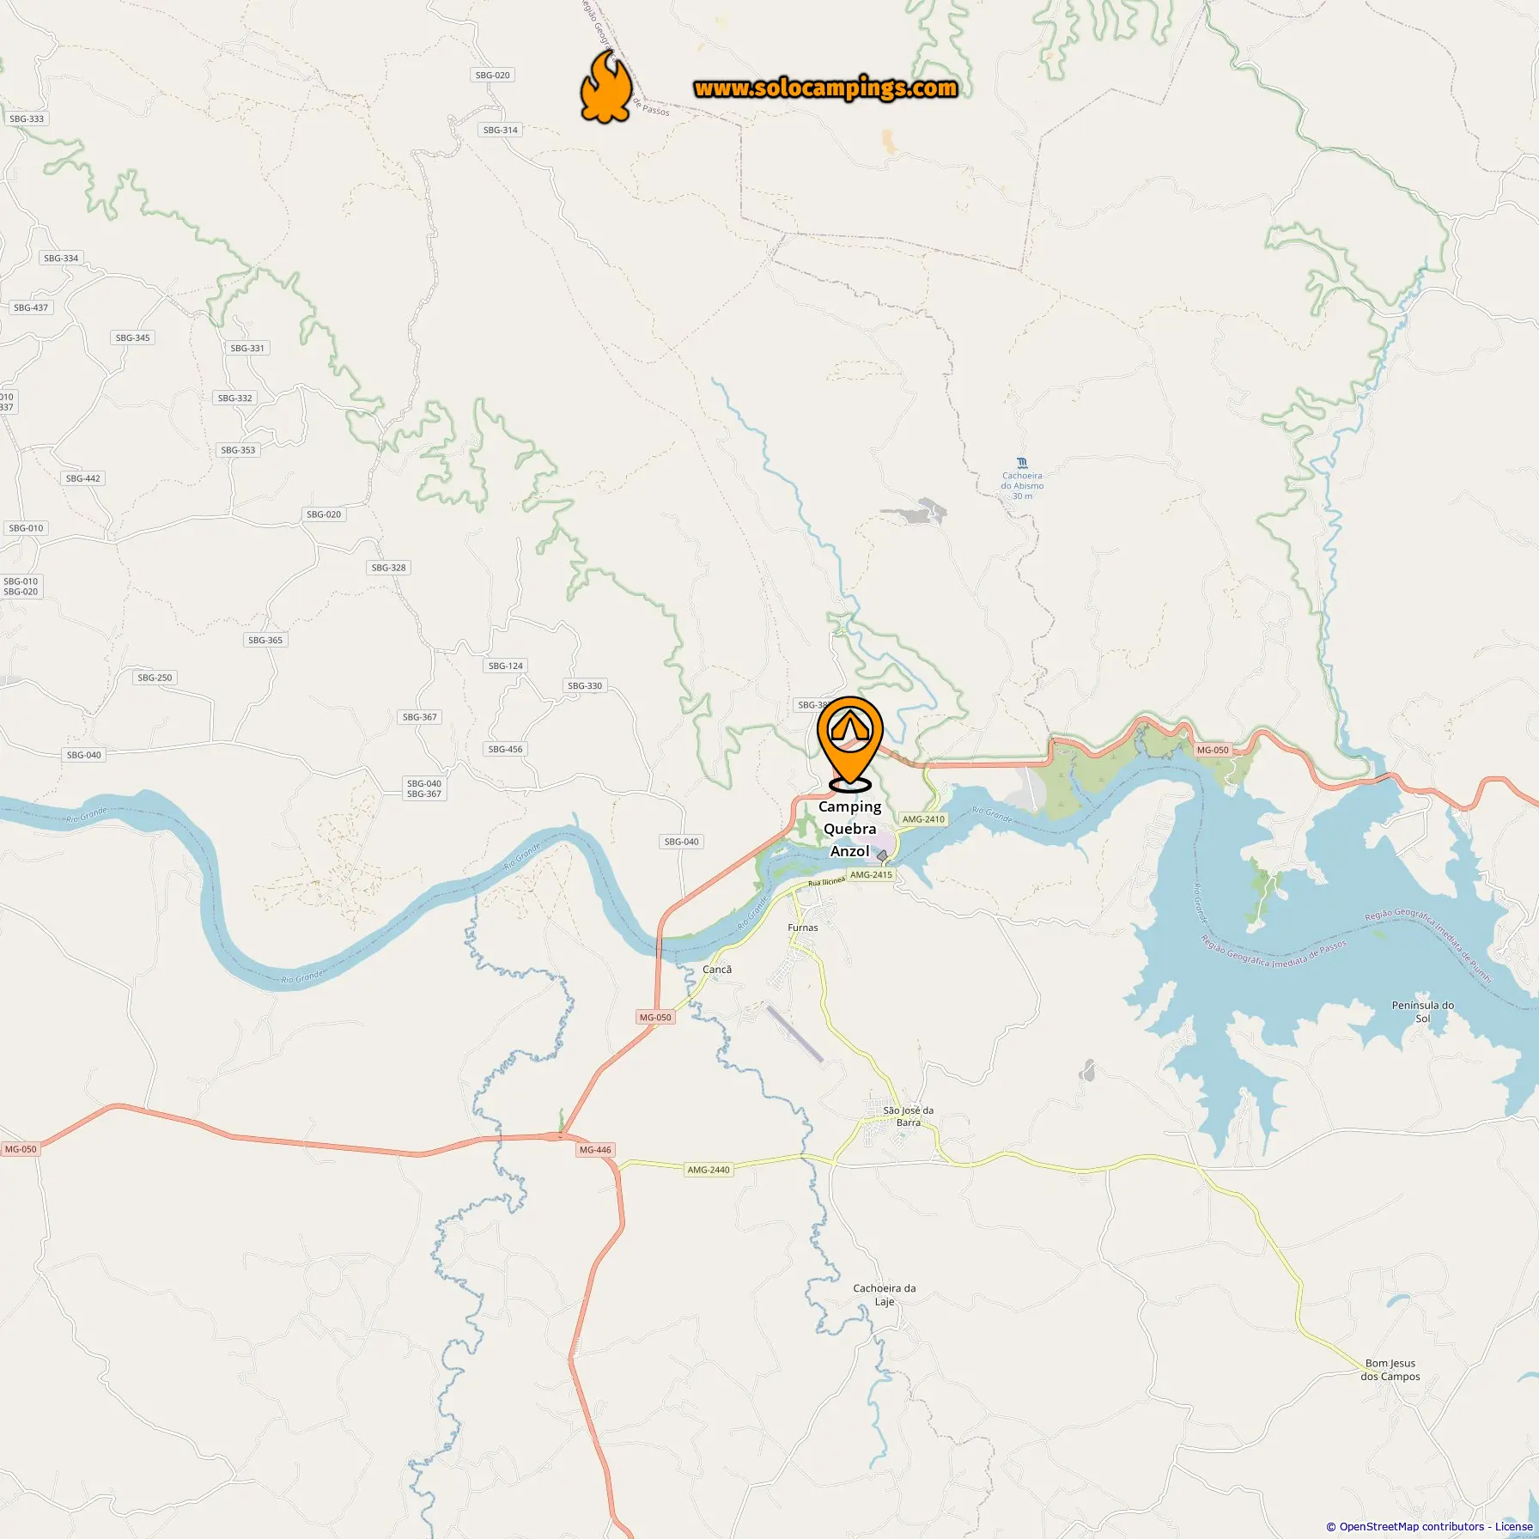This screenshot has height=1539, width=1539.
Task: Click the flame logo icon
Action: coord(606,86)
